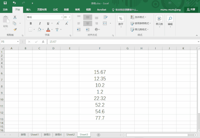Image resolution: width=200 pixels, height=138 pixels.
Task: Switch to the 公式 ribbon tab
Action: [x=55, y=10]
